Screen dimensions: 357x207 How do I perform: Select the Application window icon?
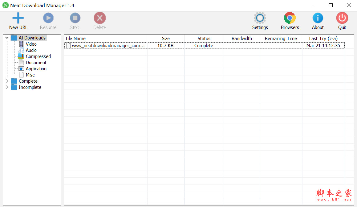(21, 68)
